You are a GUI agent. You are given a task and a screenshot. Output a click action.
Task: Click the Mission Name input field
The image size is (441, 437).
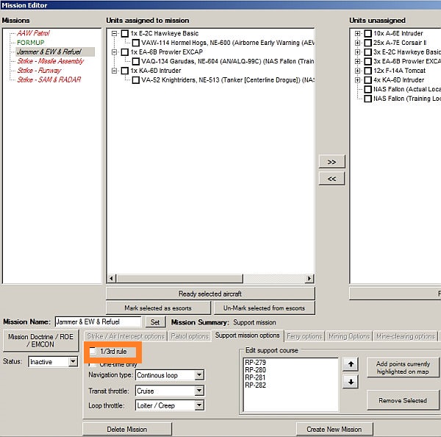tap(98, 321)
